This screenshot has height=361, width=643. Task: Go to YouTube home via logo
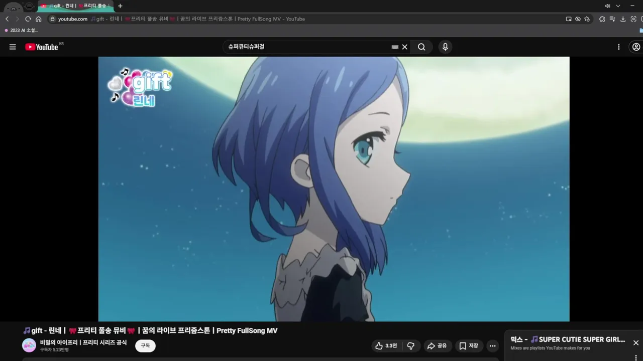pyautogui.click(x=42, y=47)
